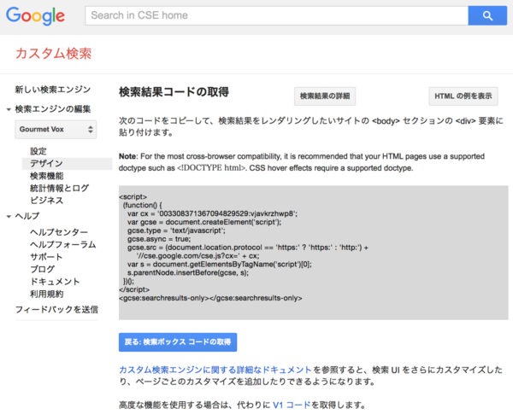513x414 pixels.
Task: Click the s.parentNode.insertBefore code line
Action: (188, 273)
